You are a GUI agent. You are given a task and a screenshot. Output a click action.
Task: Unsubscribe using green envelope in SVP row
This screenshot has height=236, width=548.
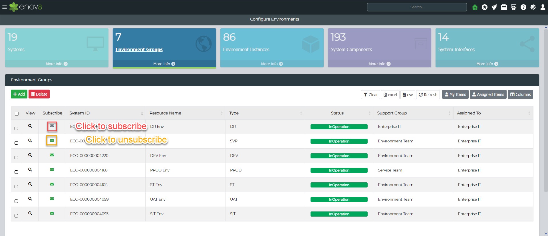(52, 140)
